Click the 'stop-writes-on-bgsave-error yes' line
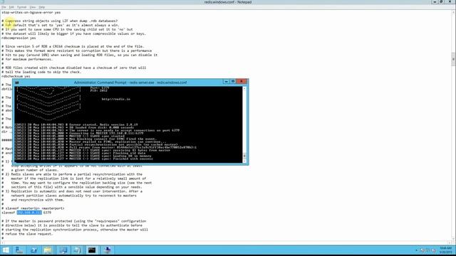 [x=31, y=13]
